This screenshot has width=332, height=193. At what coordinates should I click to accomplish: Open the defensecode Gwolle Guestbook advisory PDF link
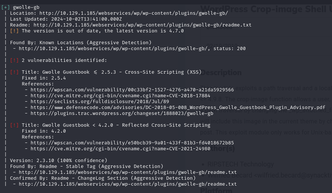tap(178, 108)
